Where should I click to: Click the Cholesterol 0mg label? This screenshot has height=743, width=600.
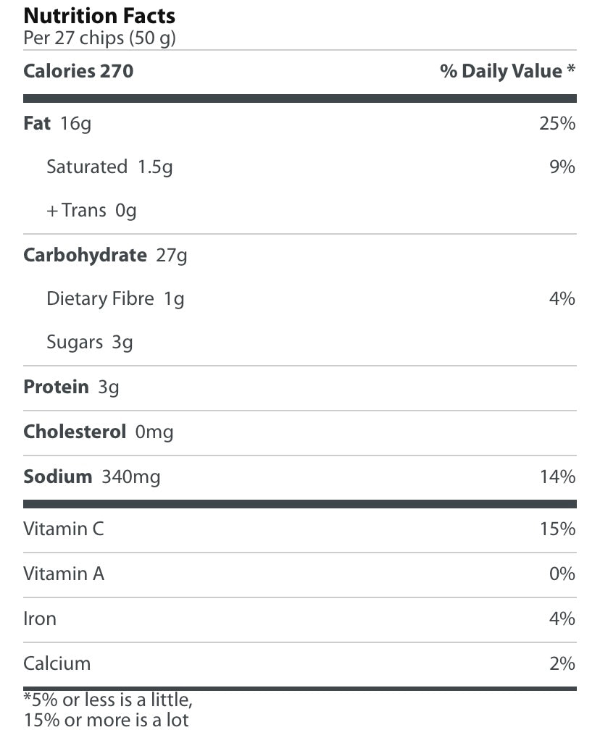click(98, 432)
